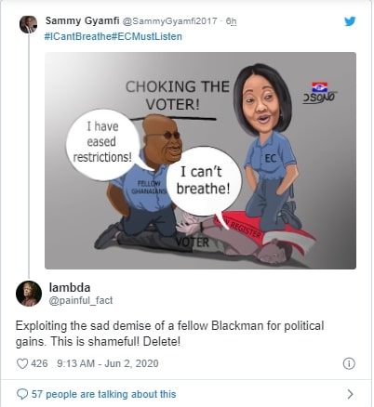Click the reply tweet text about shameful exploitation
The width and height of the screenshot is (374, 407).
(169, 334)
